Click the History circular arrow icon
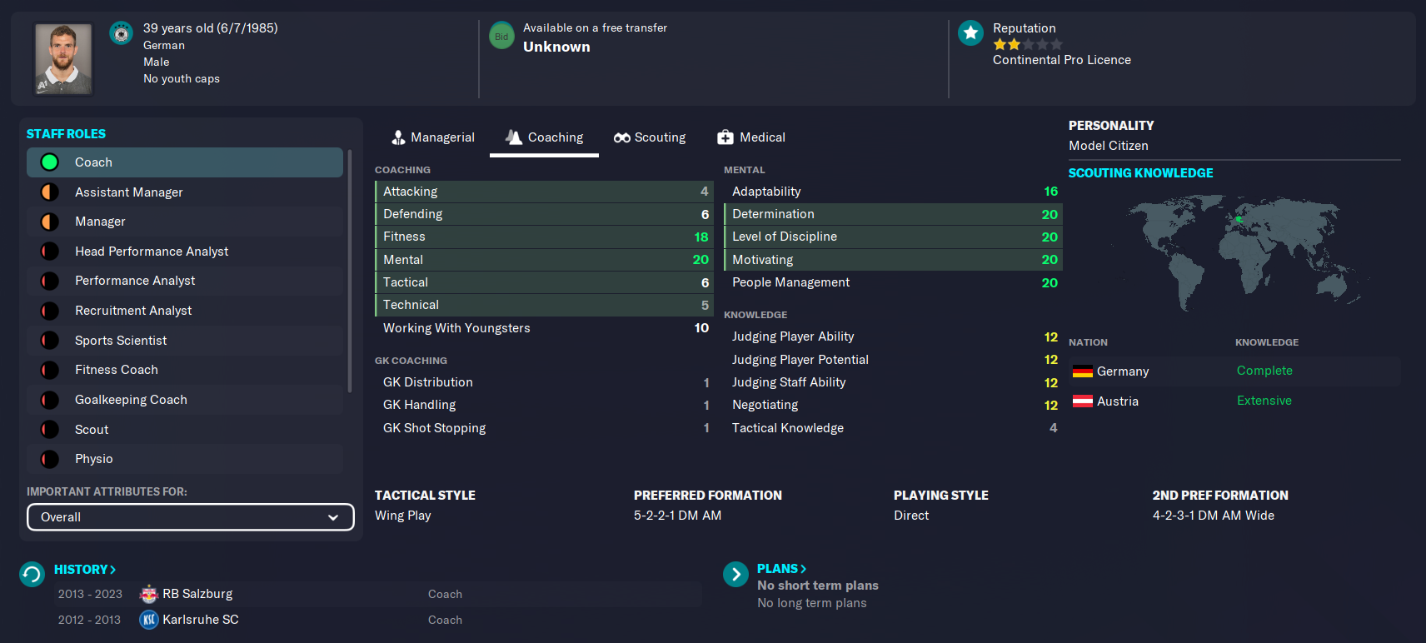Image resolution: width=1426 pixels, height=643 pixels. pyautogui.click(x=32, y=574)
